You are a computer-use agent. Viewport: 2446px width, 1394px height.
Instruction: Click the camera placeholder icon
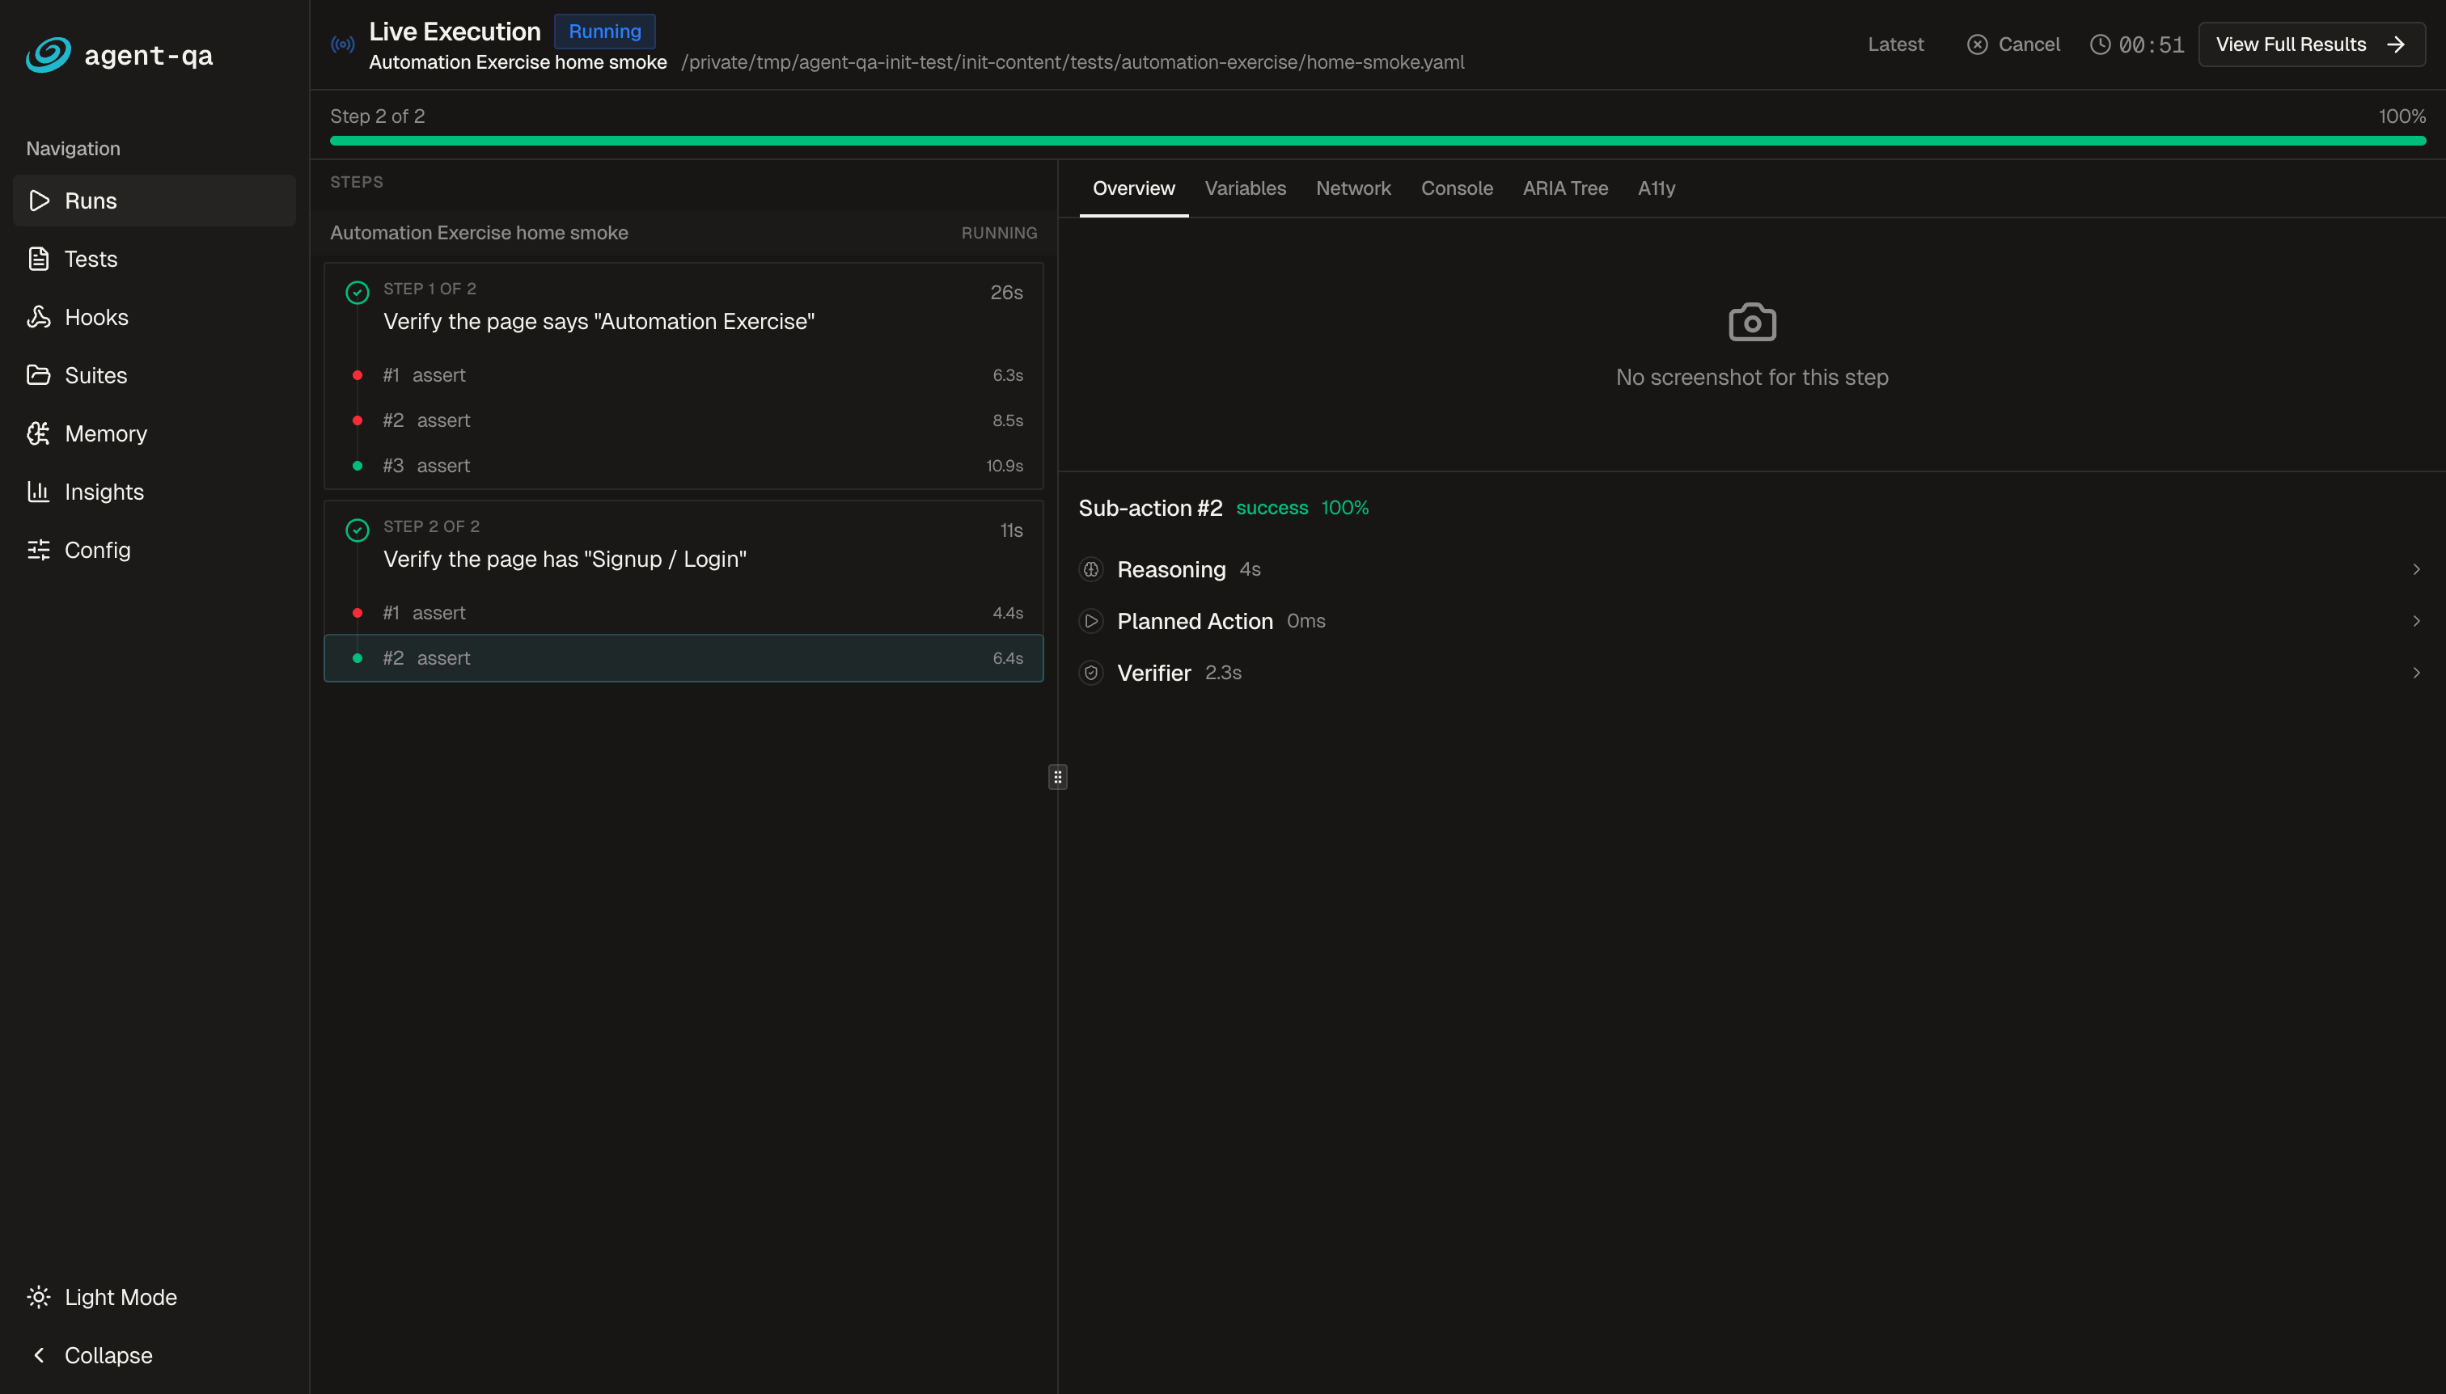pos(1753,323)
